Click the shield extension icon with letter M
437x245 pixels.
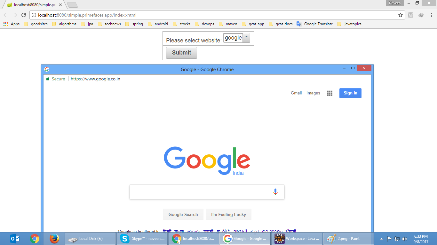tap(411, 15)
